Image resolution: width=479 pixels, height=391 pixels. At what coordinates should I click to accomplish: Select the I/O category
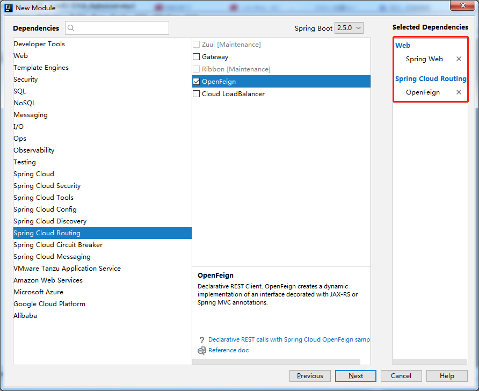coord(103,126)
